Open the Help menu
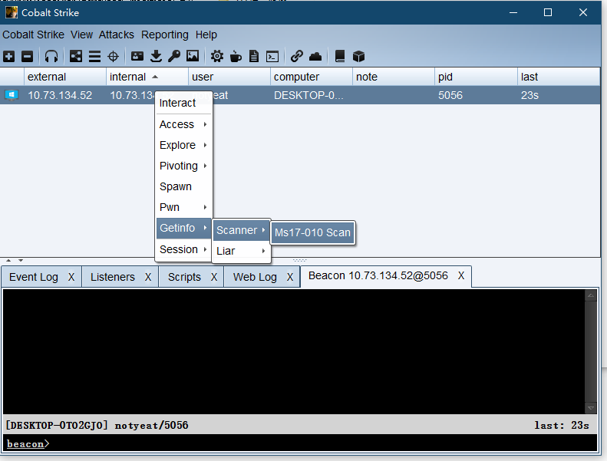Screen dimensions: 607x461 (206, 35)
